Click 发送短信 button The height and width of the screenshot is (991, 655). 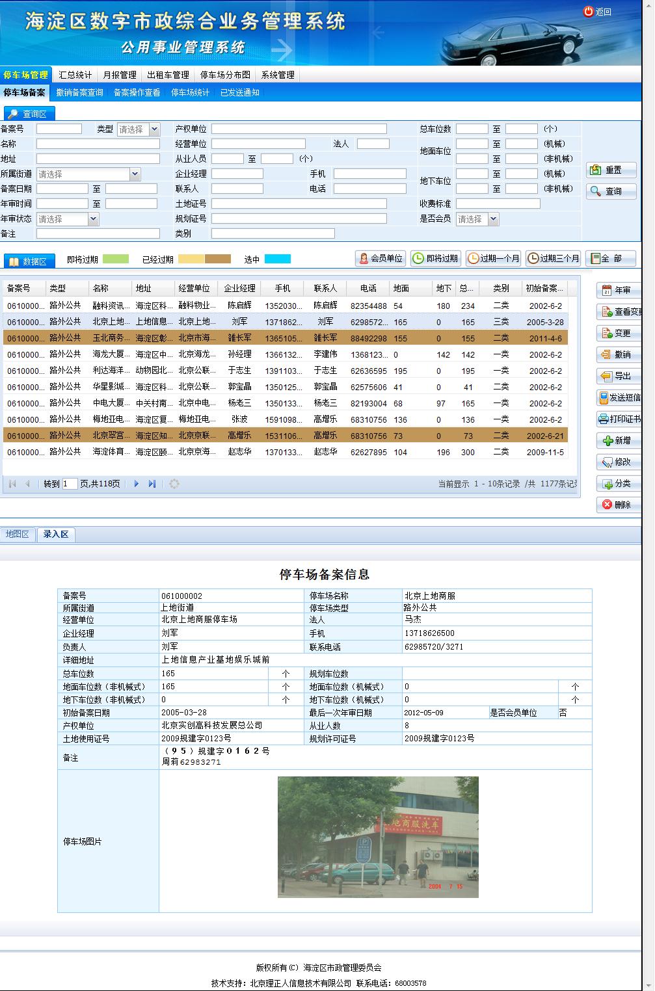[x=619, y=397]
